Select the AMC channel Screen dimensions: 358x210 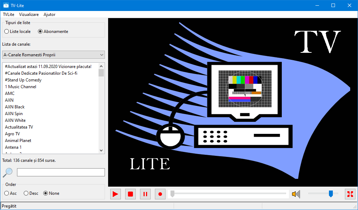pos(50,93)
